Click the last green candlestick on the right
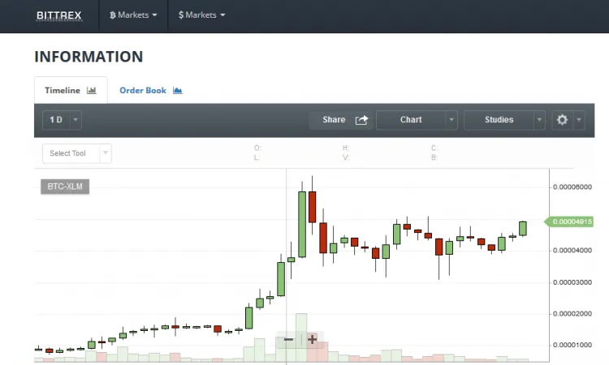The image size is (609, 365). (523, 229)
